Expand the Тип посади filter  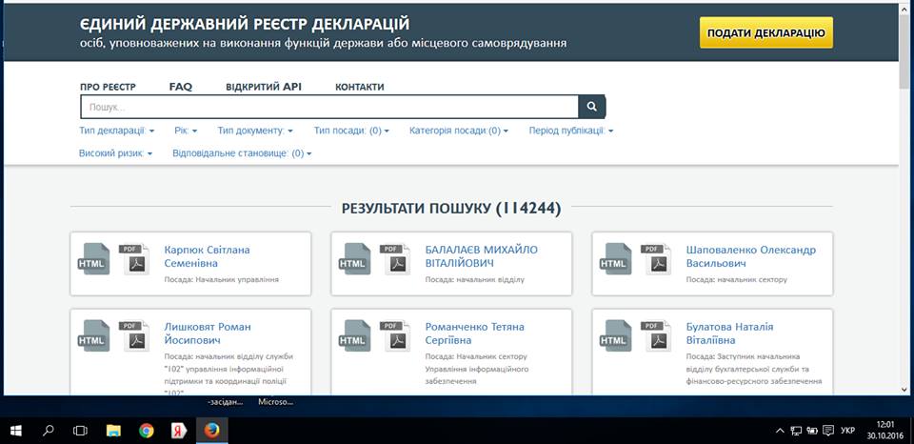tap(351, 131)
